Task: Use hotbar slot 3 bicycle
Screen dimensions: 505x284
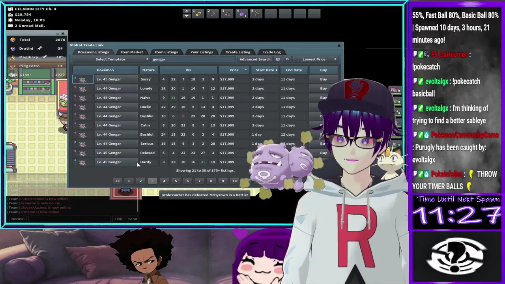Action: 227,13
